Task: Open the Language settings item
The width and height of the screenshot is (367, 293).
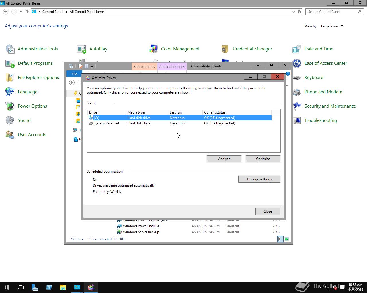Action: pyautogui.click(x=22, y=92)
